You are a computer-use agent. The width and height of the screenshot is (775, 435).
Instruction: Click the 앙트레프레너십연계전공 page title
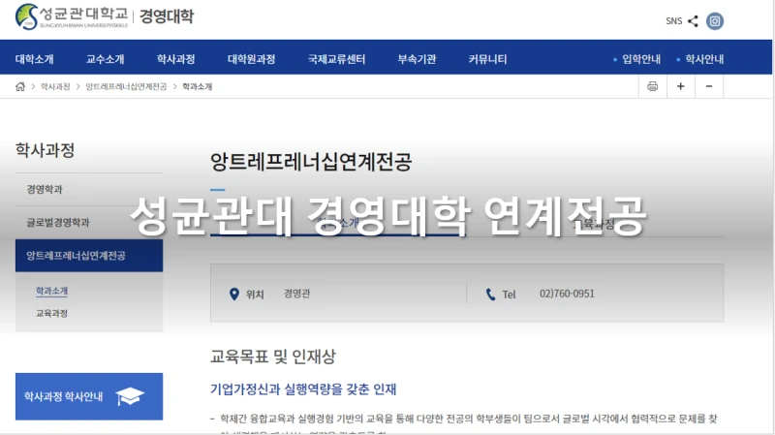point(311,161)
